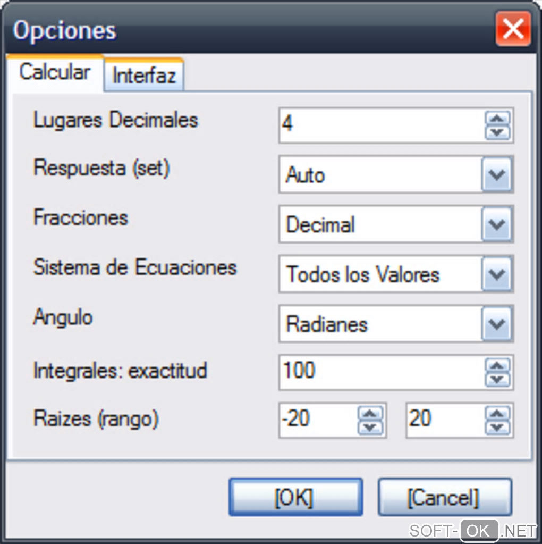Increase Raizes maximum range value
This screenshot has height=544, width=542.
pyautogui.click(x=497, y=413)
